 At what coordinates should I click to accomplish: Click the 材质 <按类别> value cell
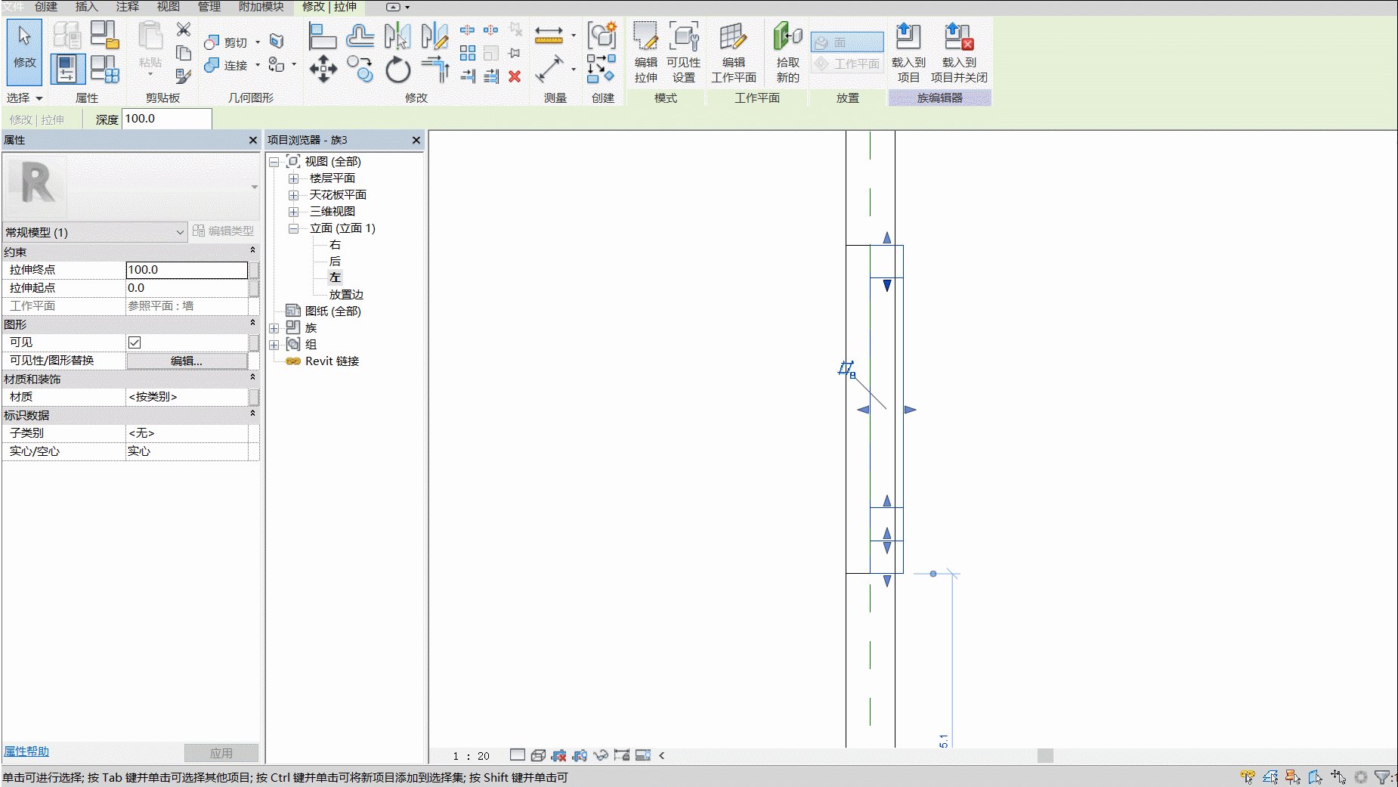click(x=187, y=397)
